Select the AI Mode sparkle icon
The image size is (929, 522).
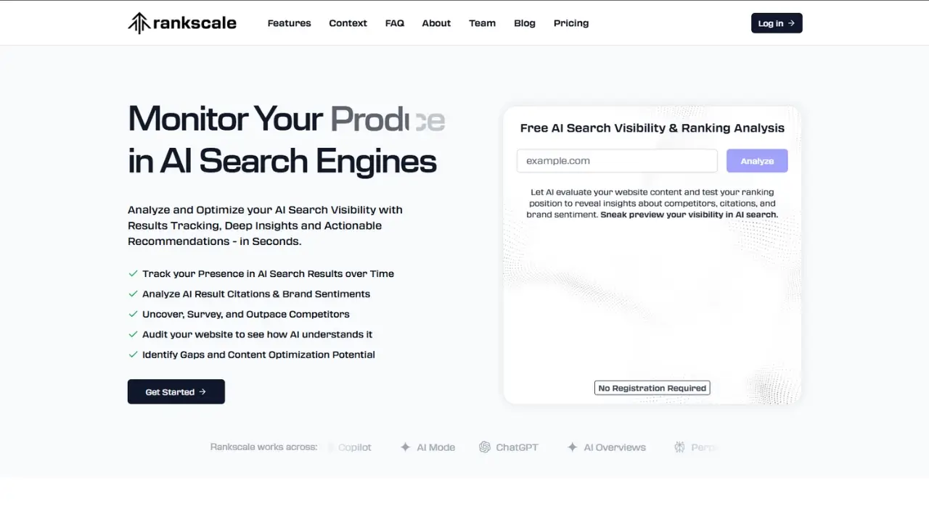(405, 447)
